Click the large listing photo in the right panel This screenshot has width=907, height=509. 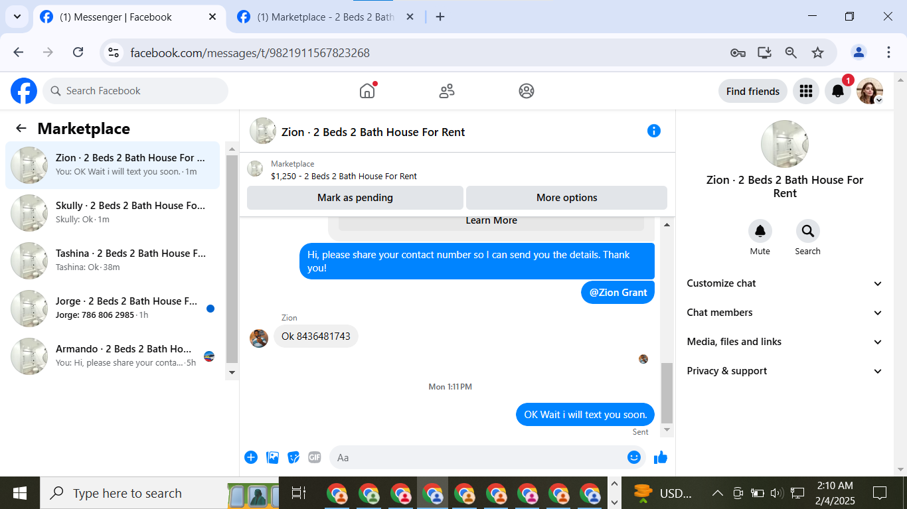pyautogui.click(x=785, y=144)
